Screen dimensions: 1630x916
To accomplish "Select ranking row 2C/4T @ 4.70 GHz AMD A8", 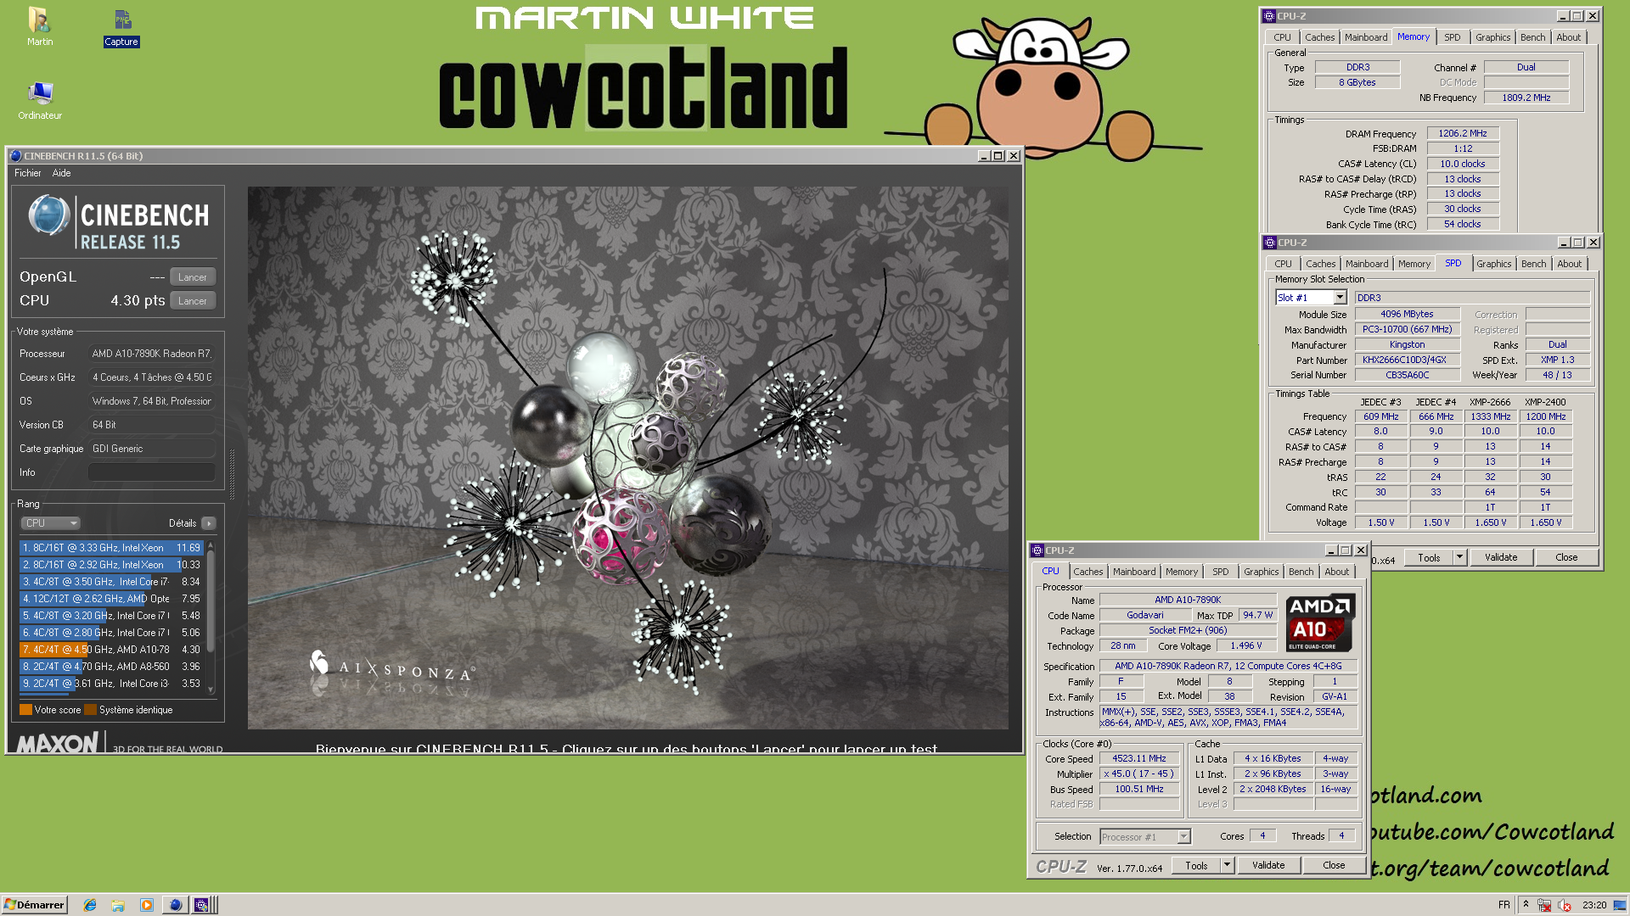I will [111, 667].
